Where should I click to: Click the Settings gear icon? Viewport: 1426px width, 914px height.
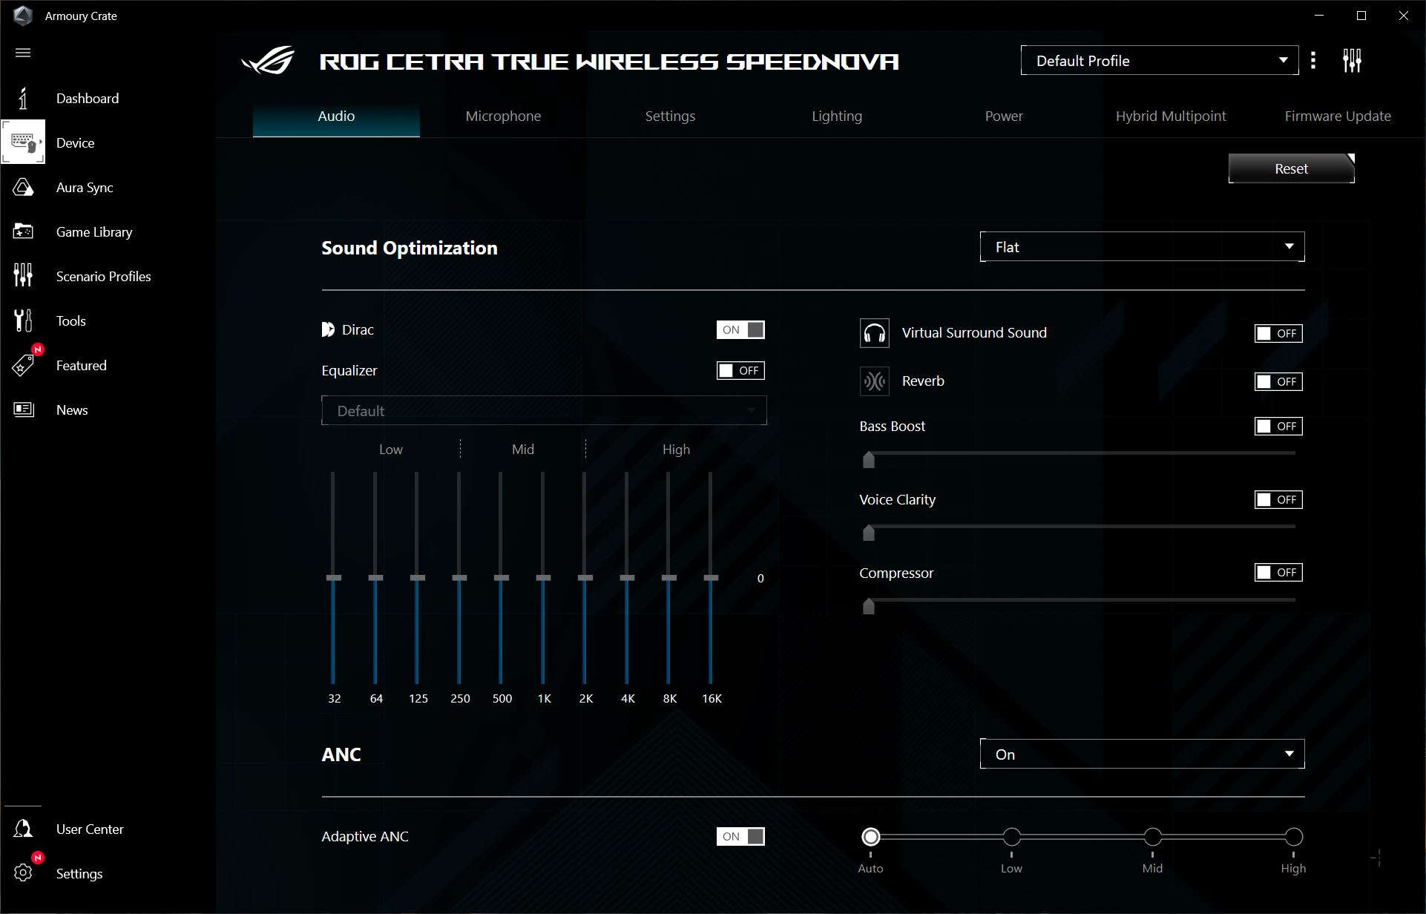coord(23,873)
